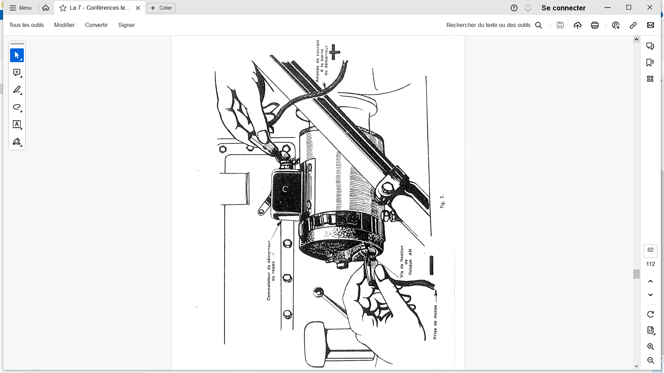Show the bookmarks panel
Viewport: 664px width, 373px height.
pyautogui.click(x=650, y=63)
